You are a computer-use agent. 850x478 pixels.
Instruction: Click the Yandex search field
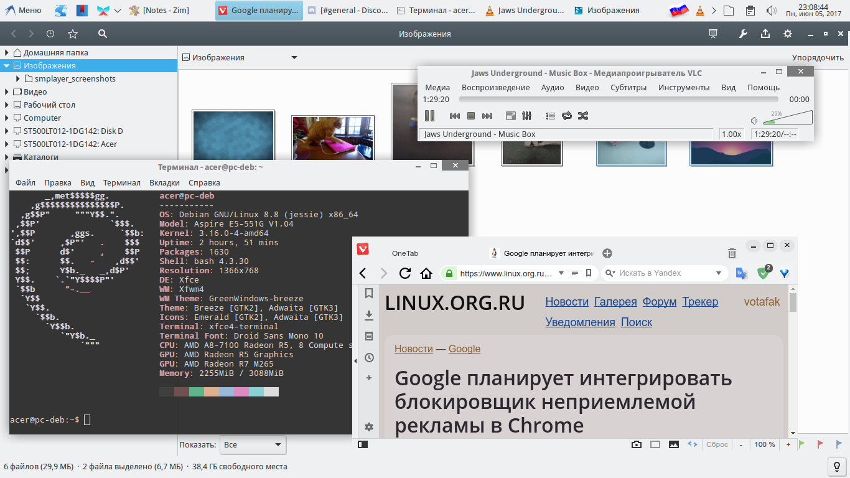pos(665,273)
